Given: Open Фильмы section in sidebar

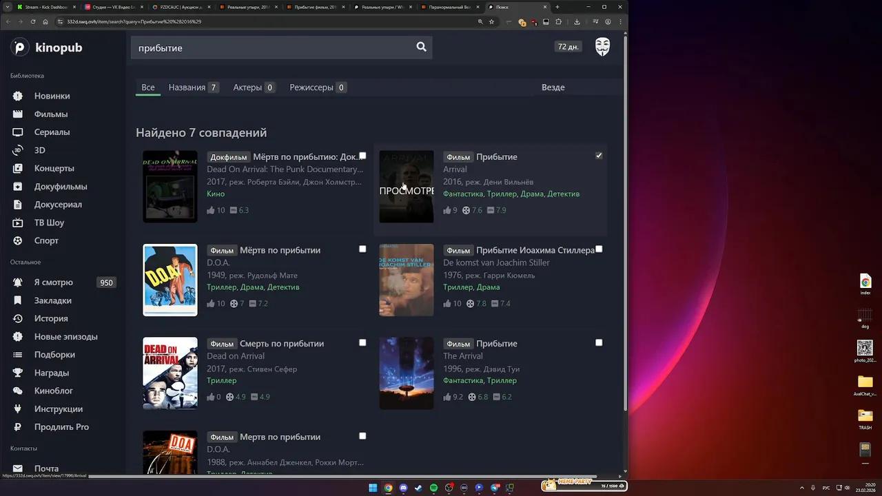Looking at the screenshot, I should click(51, 114).
